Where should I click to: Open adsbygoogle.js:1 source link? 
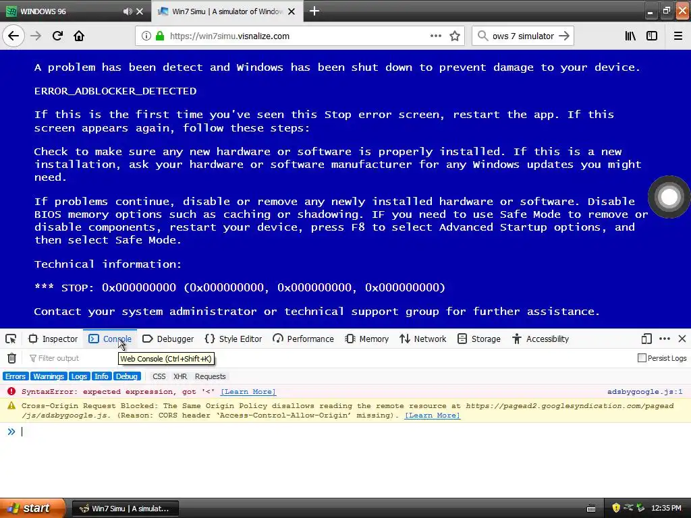[x=644, y=392]
